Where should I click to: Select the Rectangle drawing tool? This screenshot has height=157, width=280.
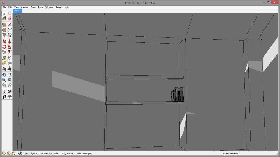tap(4, 25)
